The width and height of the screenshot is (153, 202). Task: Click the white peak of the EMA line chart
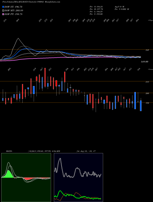coord(18,38)
